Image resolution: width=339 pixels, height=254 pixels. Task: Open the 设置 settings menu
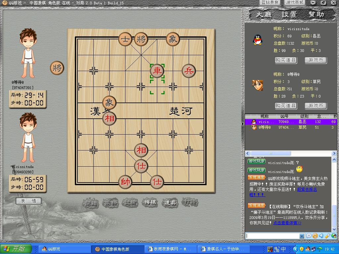289,15
